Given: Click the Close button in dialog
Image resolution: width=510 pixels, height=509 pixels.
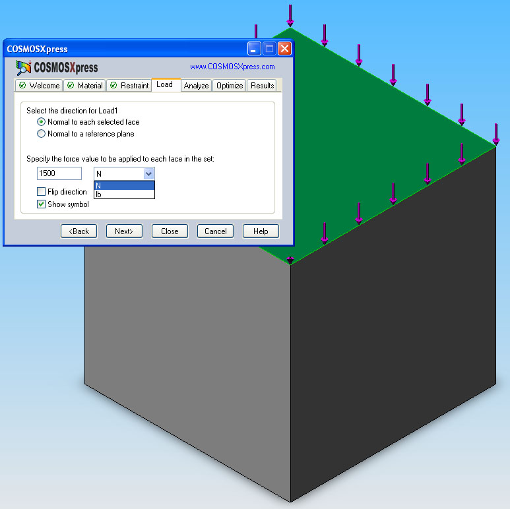Looking at the screenshot, I should pos(170,231).
